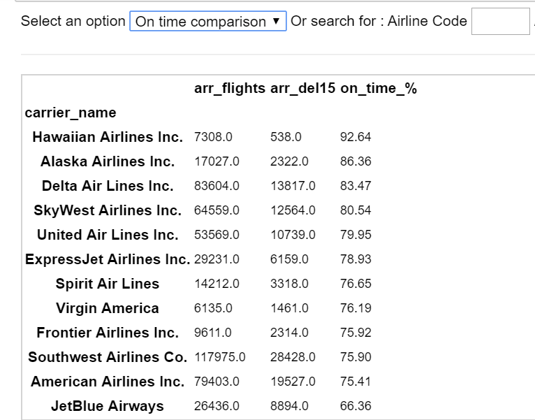Select the JetBlue Airways row label
The height and width of the screenshot is (420, 535).
tap(108, 406)
